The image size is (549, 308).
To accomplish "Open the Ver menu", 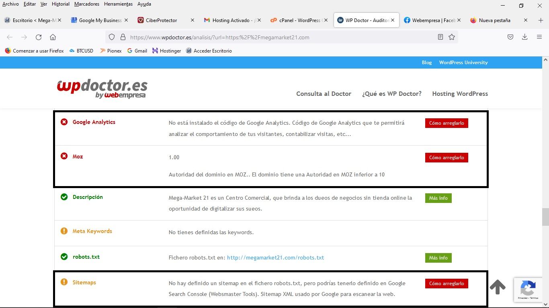I will point(44,4).
